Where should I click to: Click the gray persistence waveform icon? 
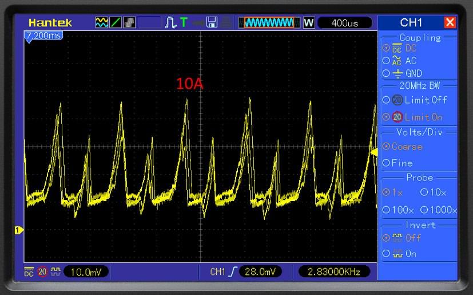129,22
